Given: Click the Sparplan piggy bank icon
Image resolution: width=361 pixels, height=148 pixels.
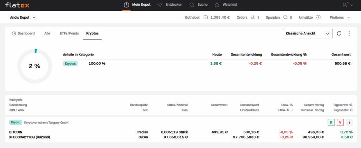Looking at the screenshot, I should [x=285, y=17].
